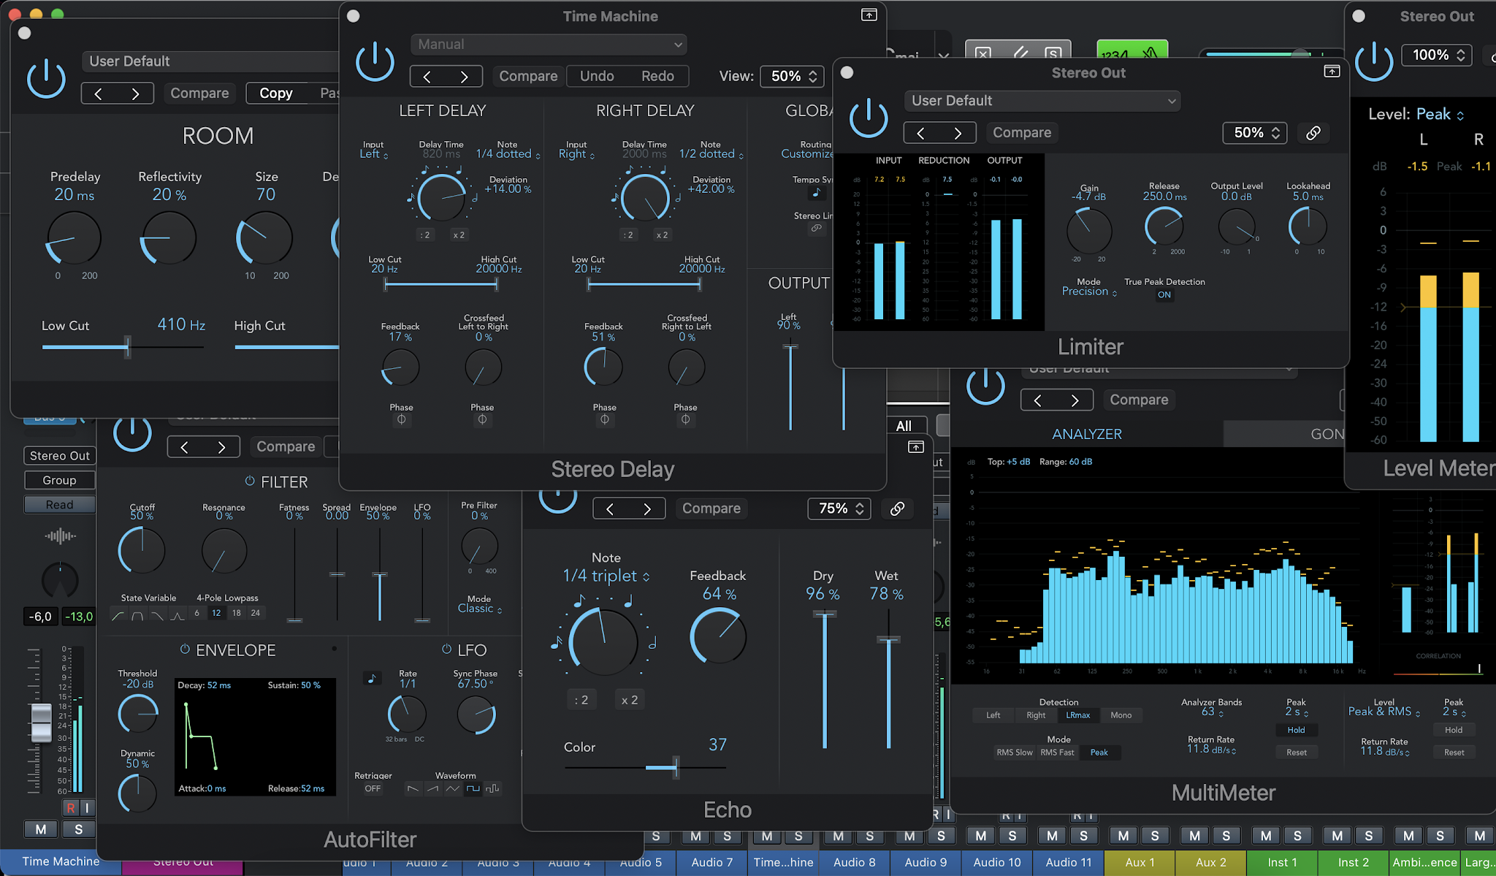The height and width of the screenshot is (876, 1496).
Task: Open the Manual preset dropdown in Time Machine
Action: click(x=548, y=44)
